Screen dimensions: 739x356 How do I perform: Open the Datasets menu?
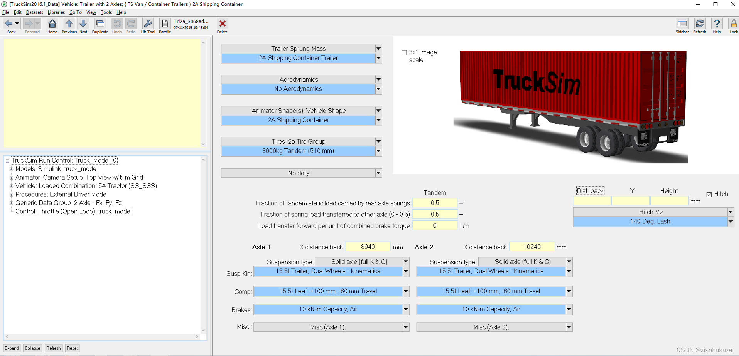[x=34, y=12]
